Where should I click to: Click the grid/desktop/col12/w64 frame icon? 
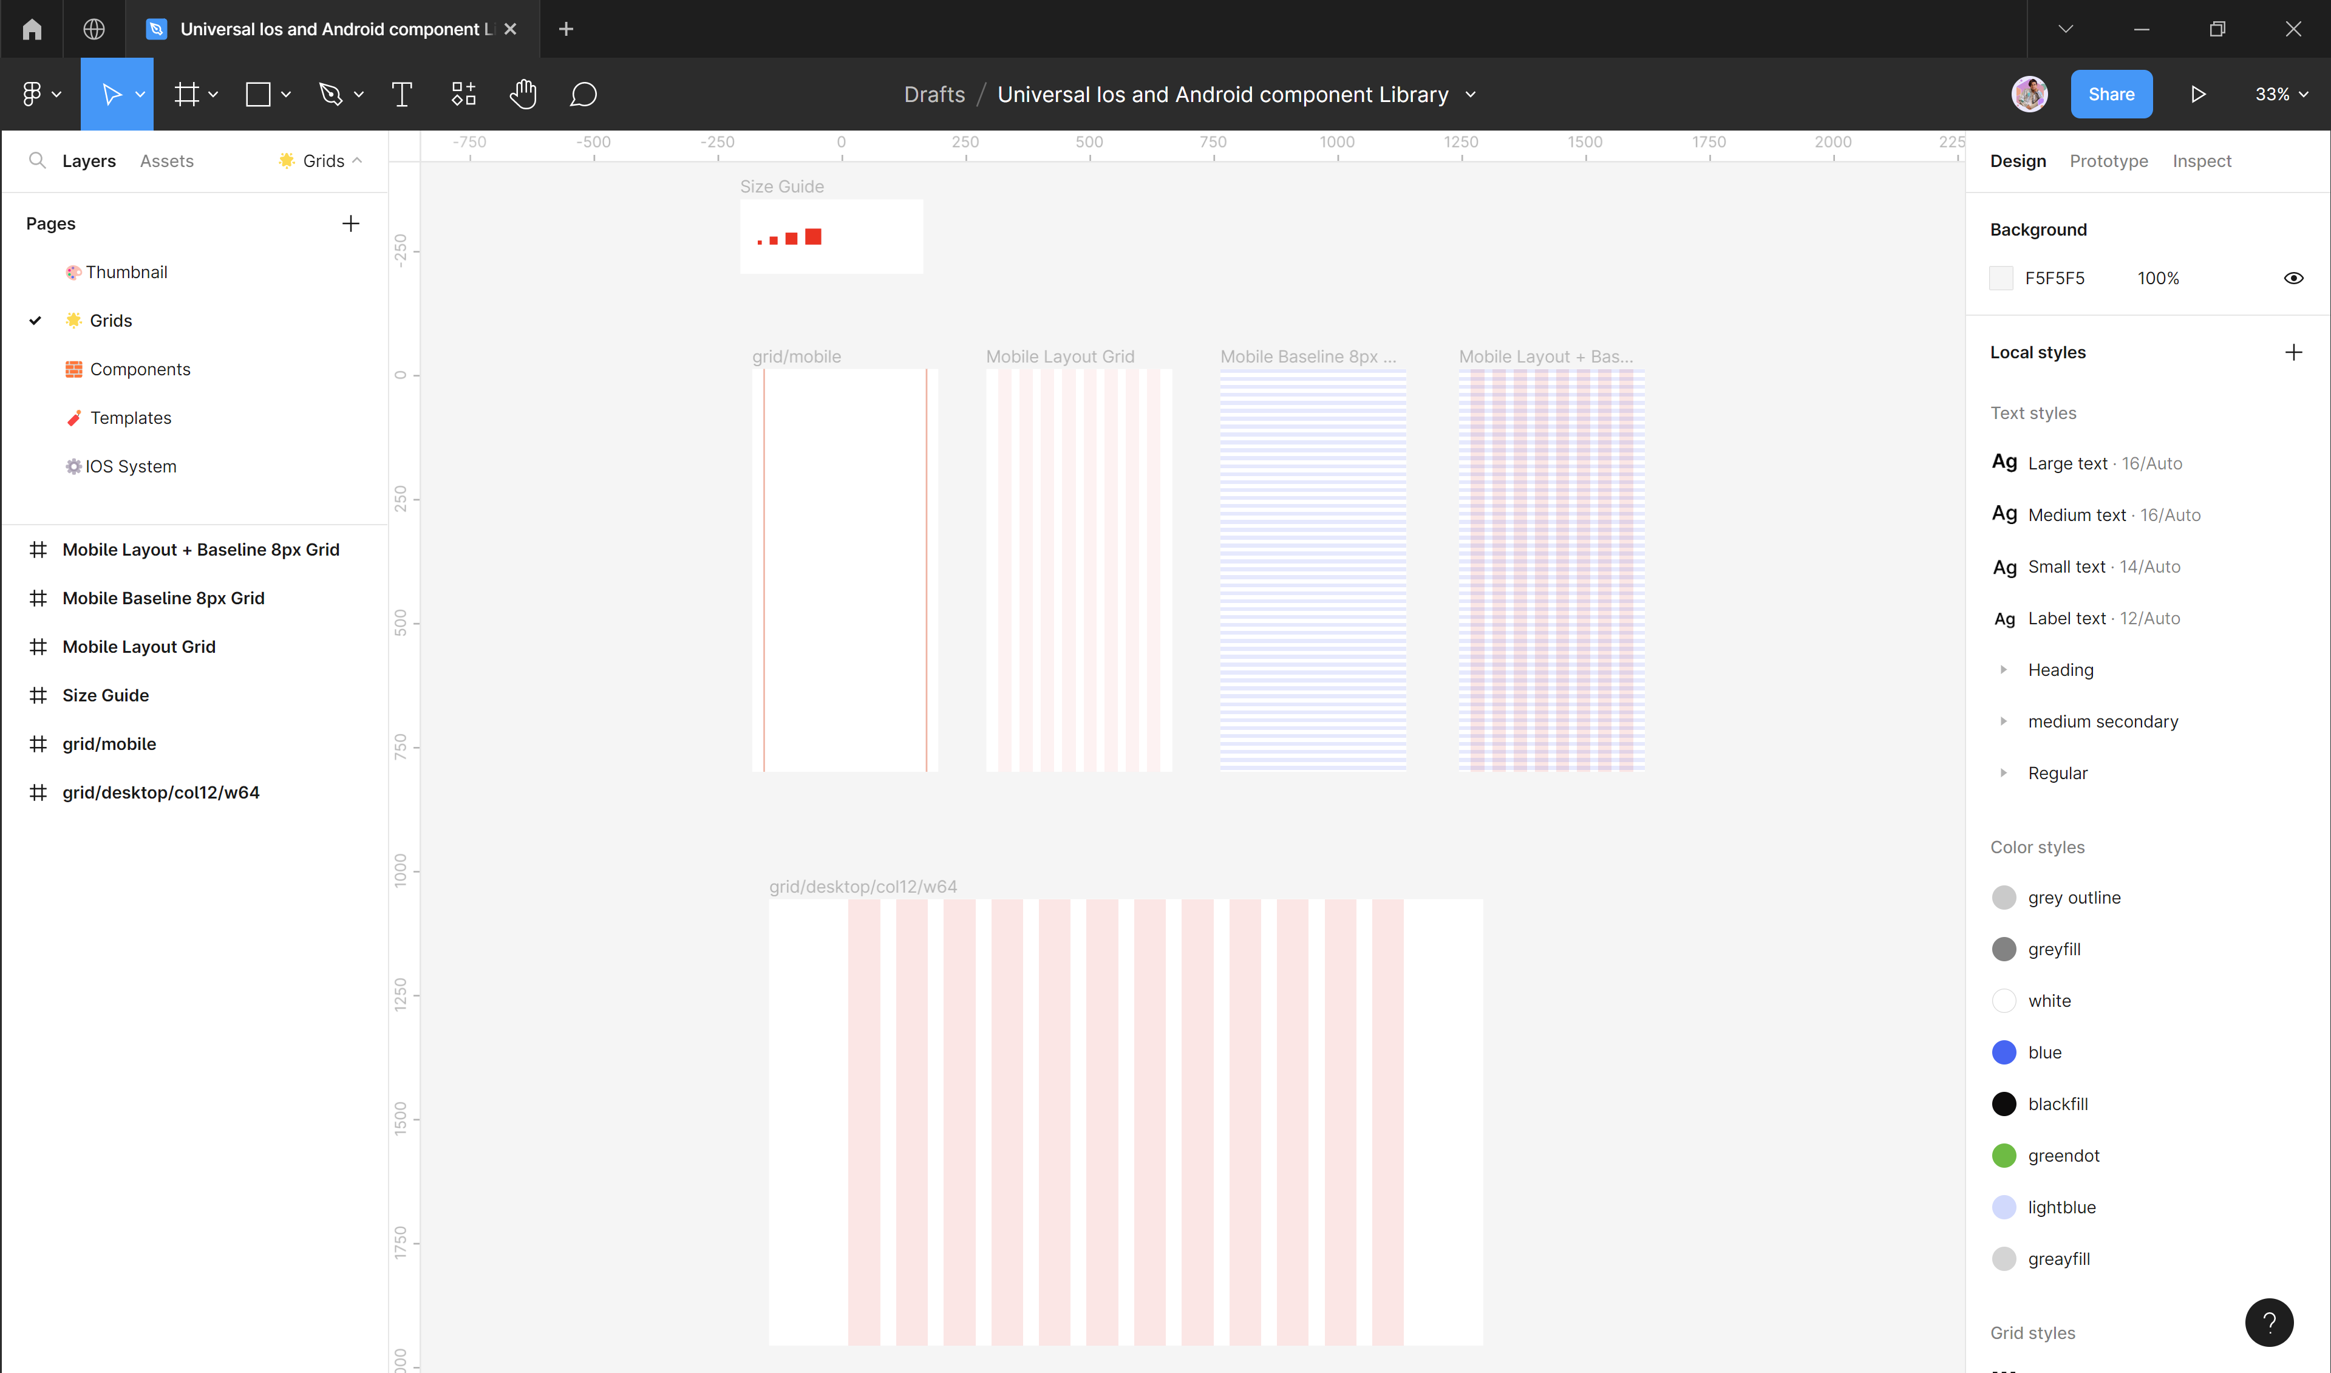(x=38, y=792)
